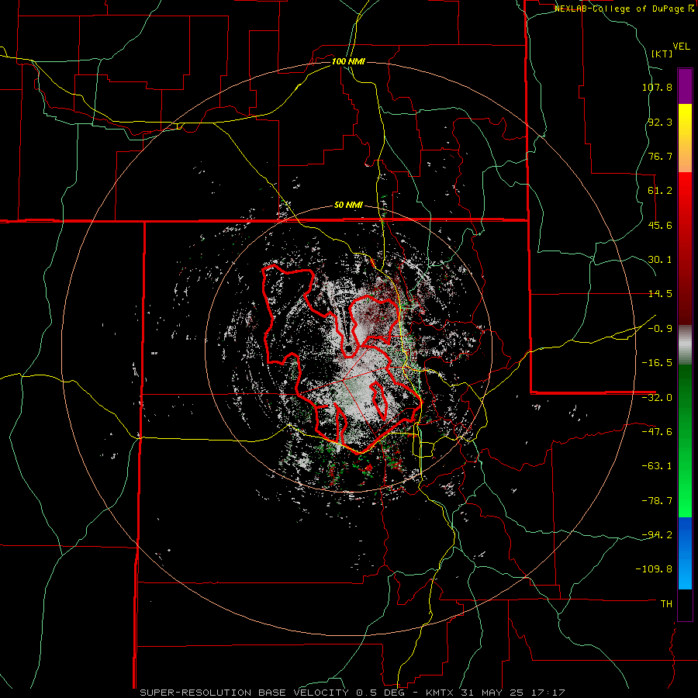Click the black radar site dot at center
698x698 pixels.
tap(348, 347)
